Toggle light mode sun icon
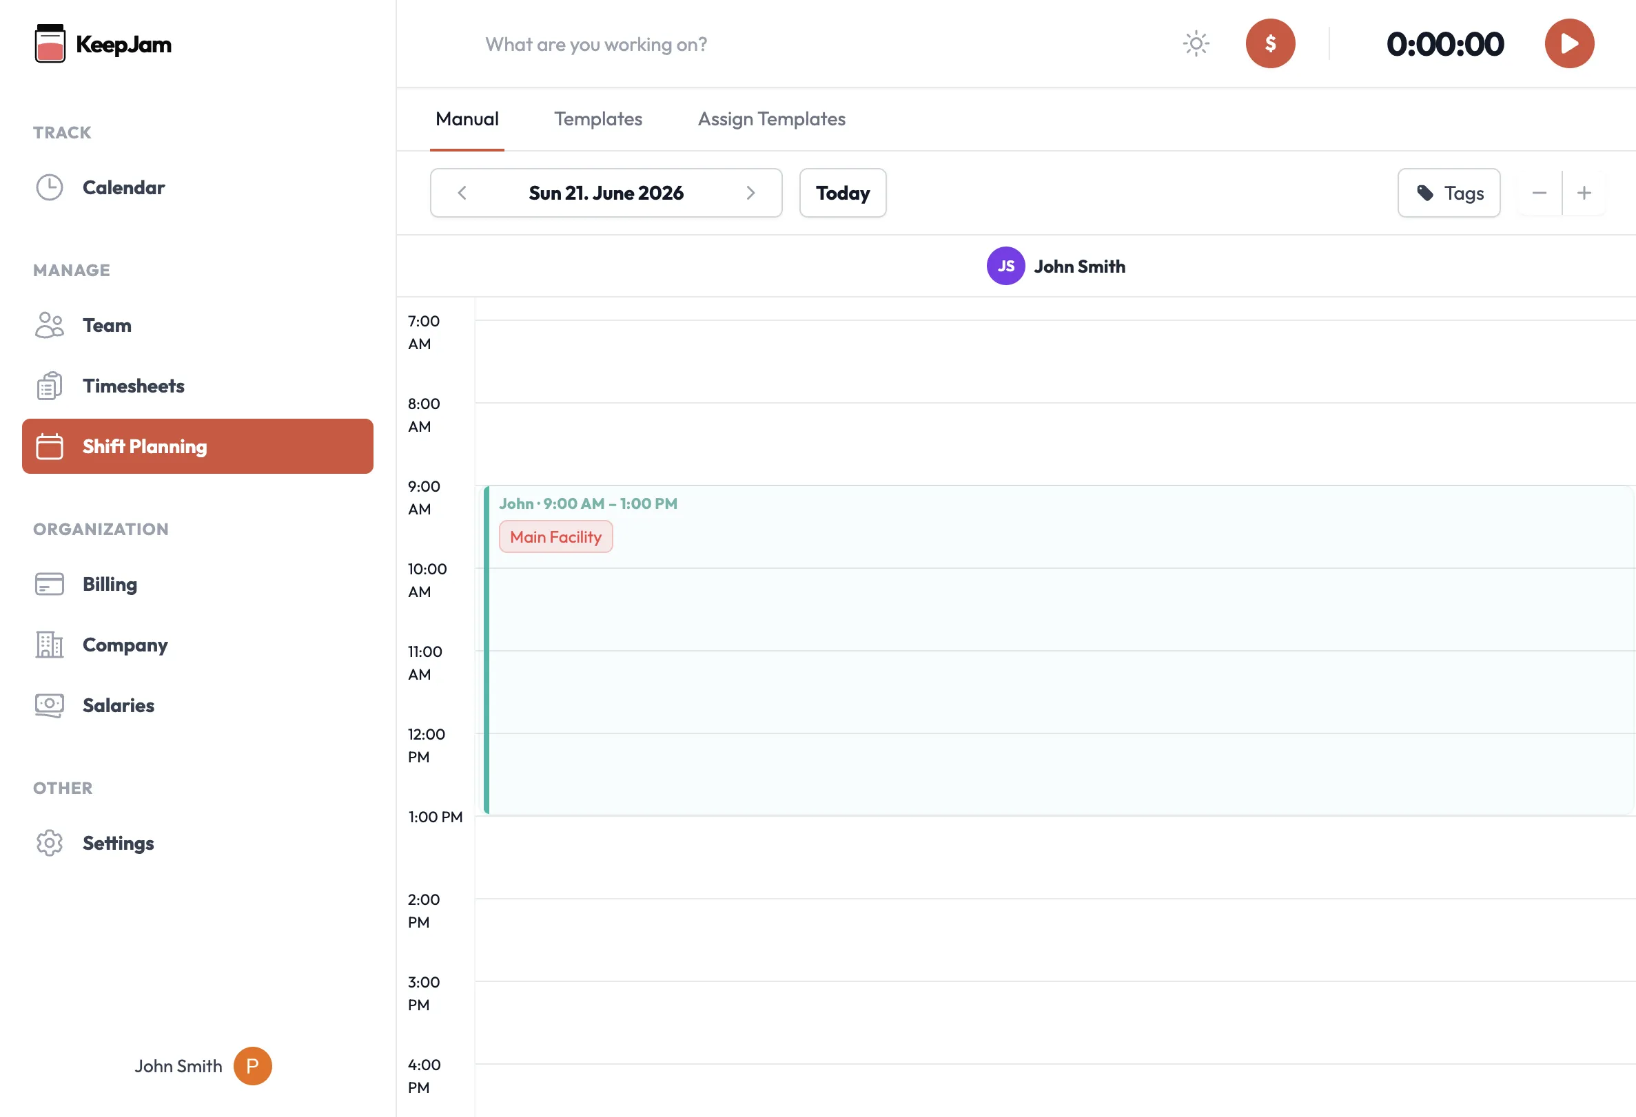Viewport: 1636px width, 1117px height. point(1196,43)
